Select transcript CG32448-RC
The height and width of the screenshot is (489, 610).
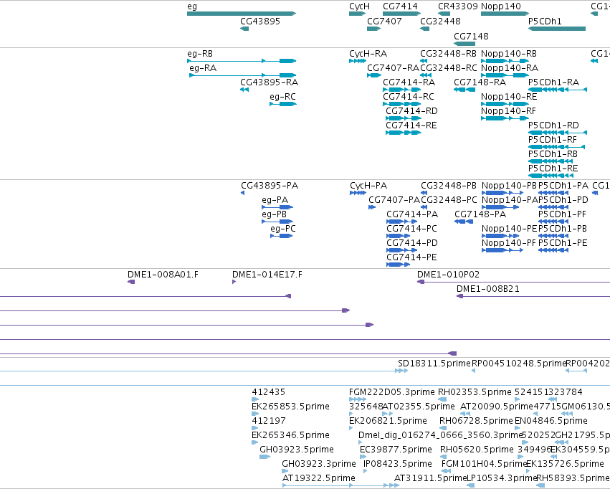click(x=448, y=68)
